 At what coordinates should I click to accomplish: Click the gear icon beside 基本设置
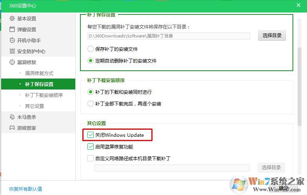[x=12, y=18]
